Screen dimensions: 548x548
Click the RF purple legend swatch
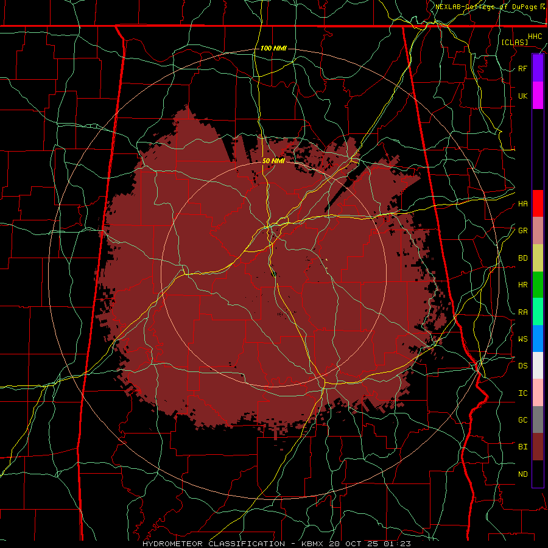(x=538, y=68)
